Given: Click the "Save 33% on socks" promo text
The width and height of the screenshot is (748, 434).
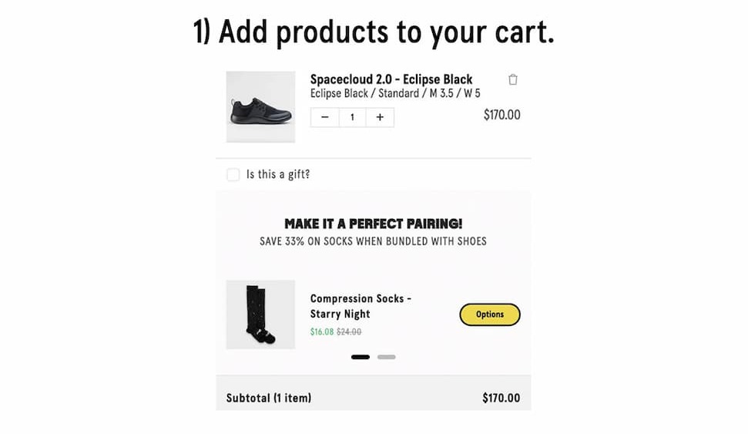Looking at the screenshot, I should (374, 241).
